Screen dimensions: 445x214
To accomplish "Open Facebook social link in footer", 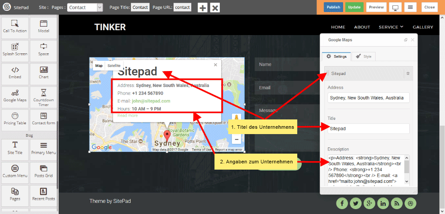I will [342, 203].
